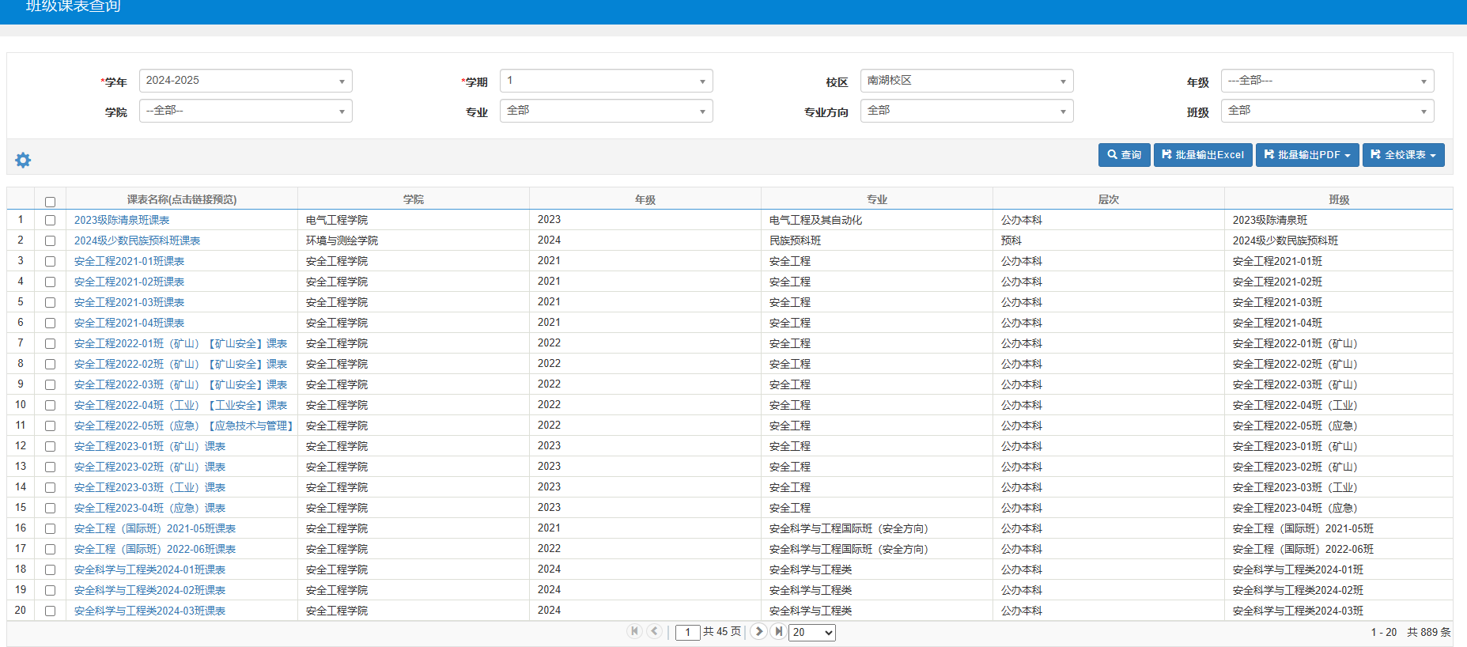Open the 专业 dropdown
1467x647 pixels.
607,111
